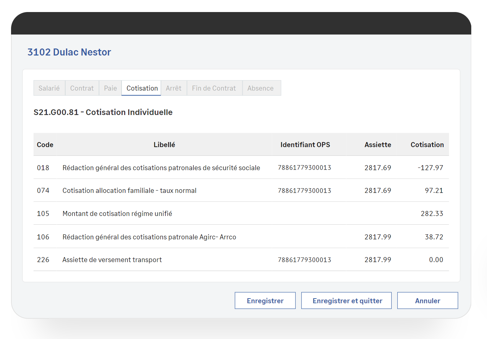Click the Identifiant OPS column header
Viewport: 487px width, 339px height.
[x=305, y=145]
